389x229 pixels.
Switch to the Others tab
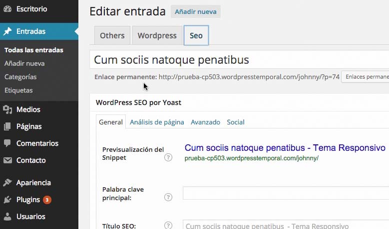pos(112,35)
